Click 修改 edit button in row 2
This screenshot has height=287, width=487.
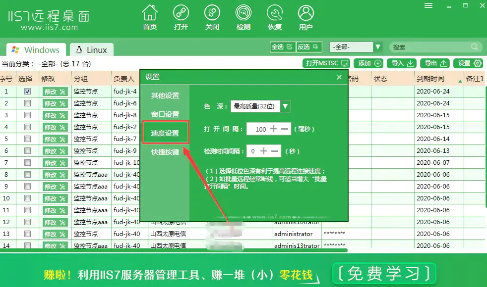click(55, 103)
